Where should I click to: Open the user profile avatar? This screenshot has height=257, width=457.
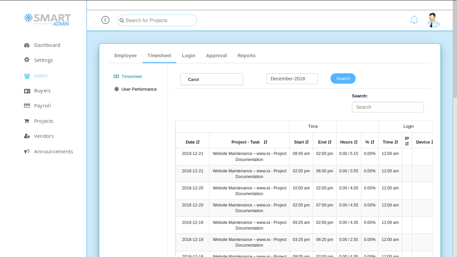pyautogui.click(x=433, y=20)
